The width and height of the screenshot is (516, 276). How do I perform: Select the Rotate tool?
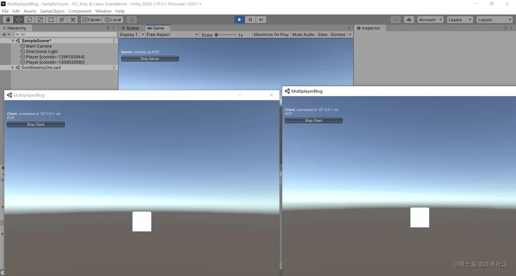29,20
